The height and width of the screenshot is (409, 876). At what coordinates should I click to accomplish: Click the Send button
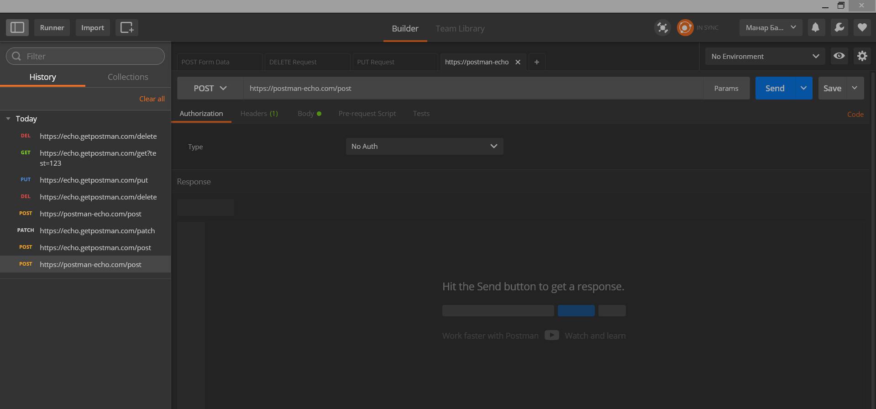[775, 88]
